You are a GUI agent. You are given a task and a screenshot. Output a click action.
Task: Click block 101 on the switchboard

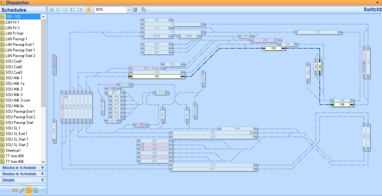(157, 76)
